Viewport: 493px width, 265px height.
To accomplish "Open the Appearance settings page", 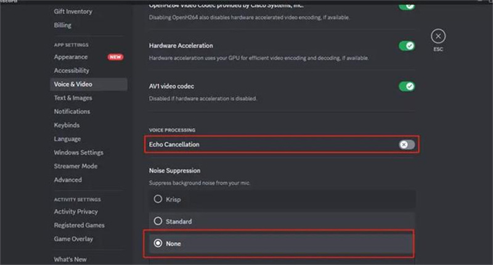I will click(x=71, y=57).
